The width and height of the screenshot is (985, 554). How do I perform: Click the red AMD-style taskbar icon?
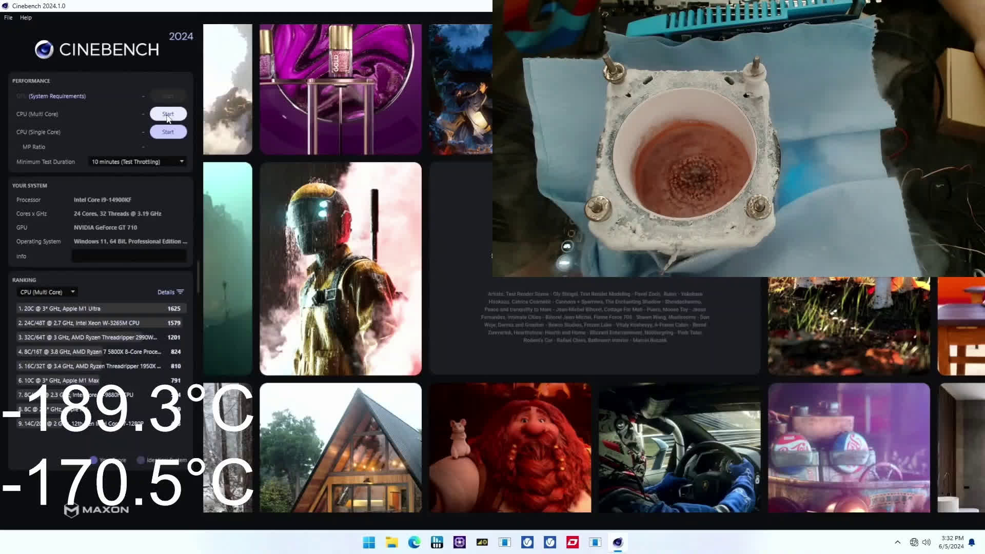point(573,542)
